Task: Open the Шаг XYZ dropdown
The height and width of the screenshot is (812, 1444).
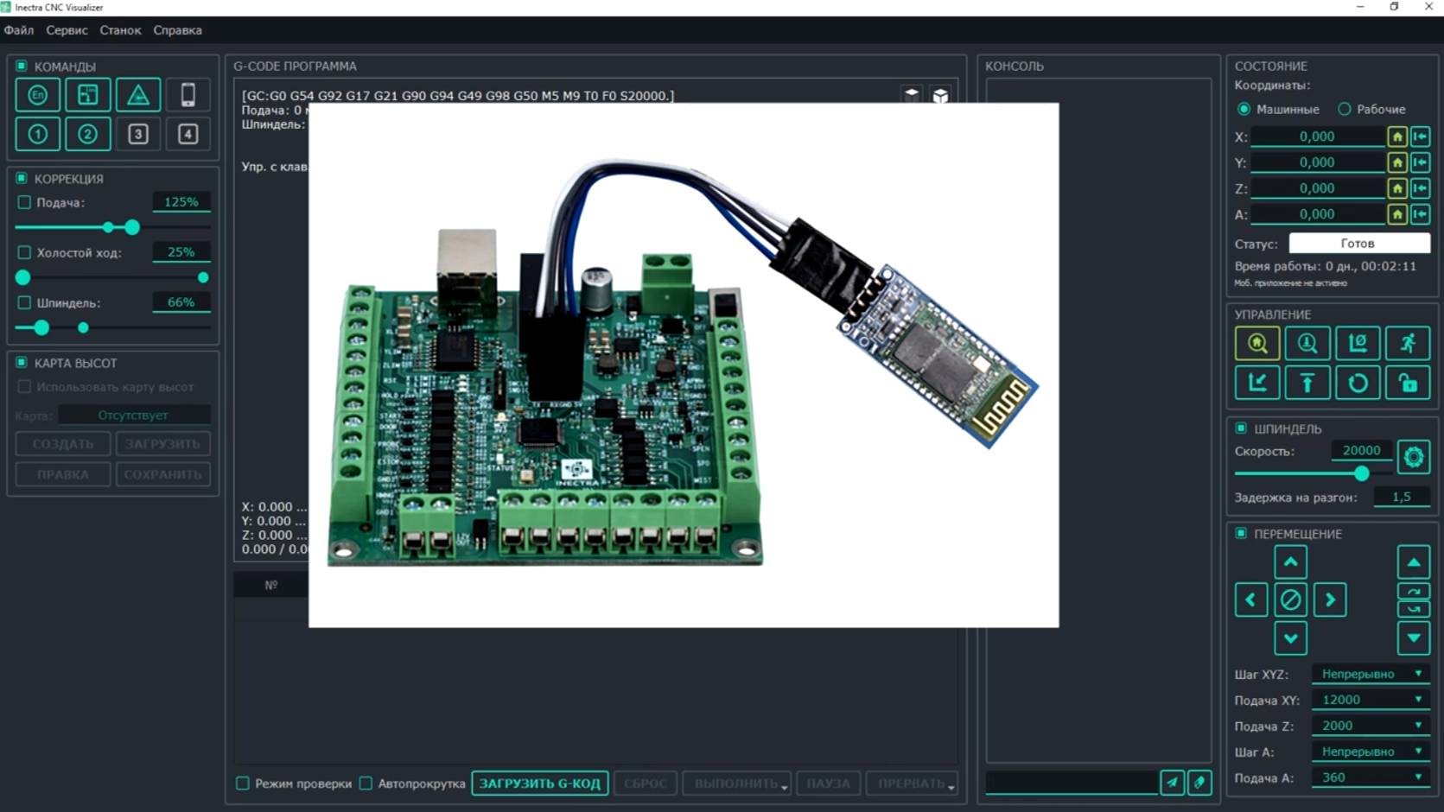Action: pos(1370,674)
